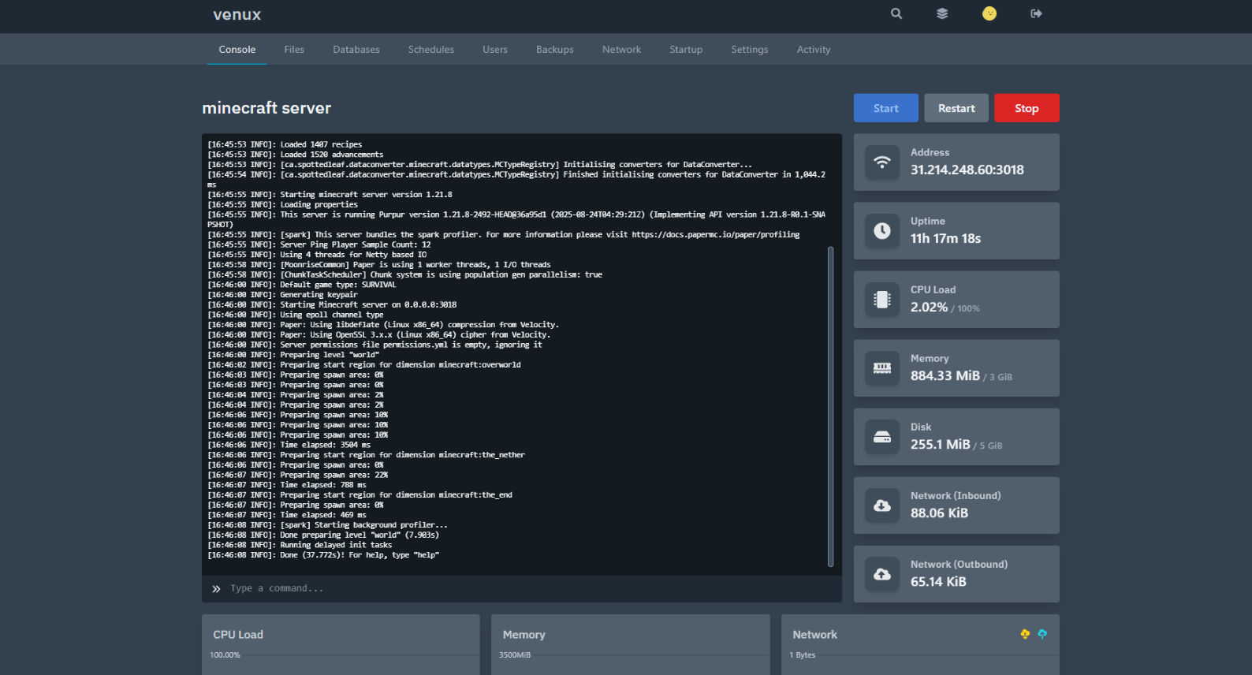
Task: Click the blue outbound legend icon in Network chart
Action: point(1042,634)
